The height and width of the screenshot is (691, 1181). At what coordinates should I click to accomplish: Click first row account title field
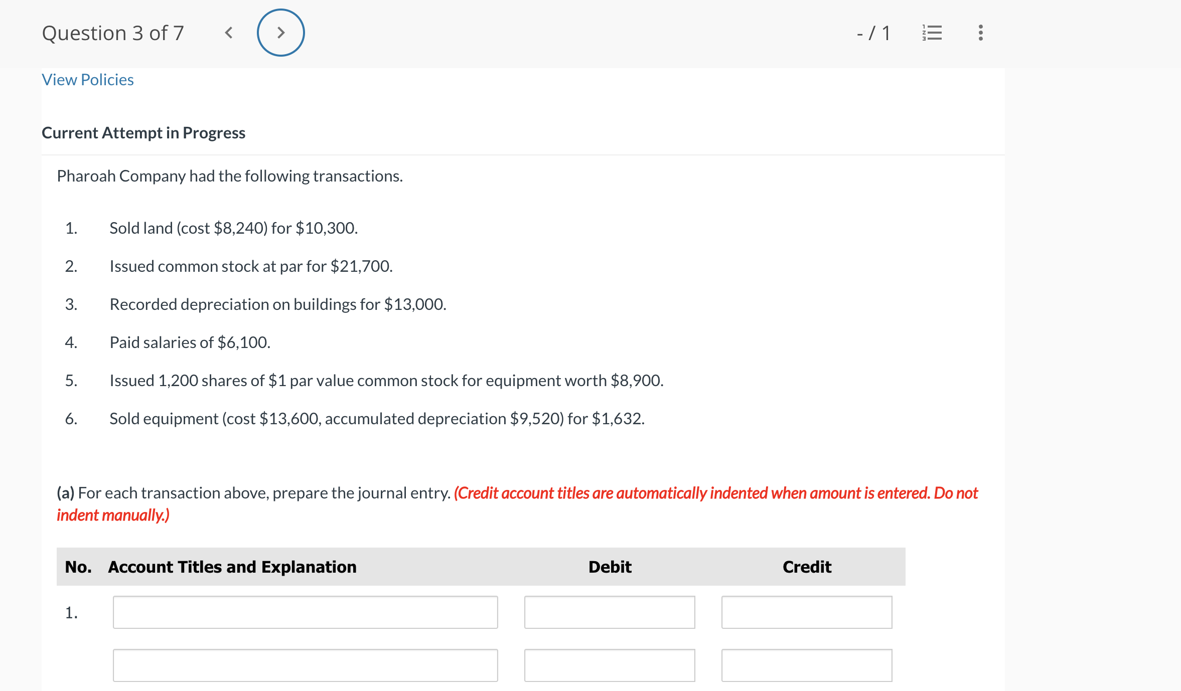pos(305,612)
